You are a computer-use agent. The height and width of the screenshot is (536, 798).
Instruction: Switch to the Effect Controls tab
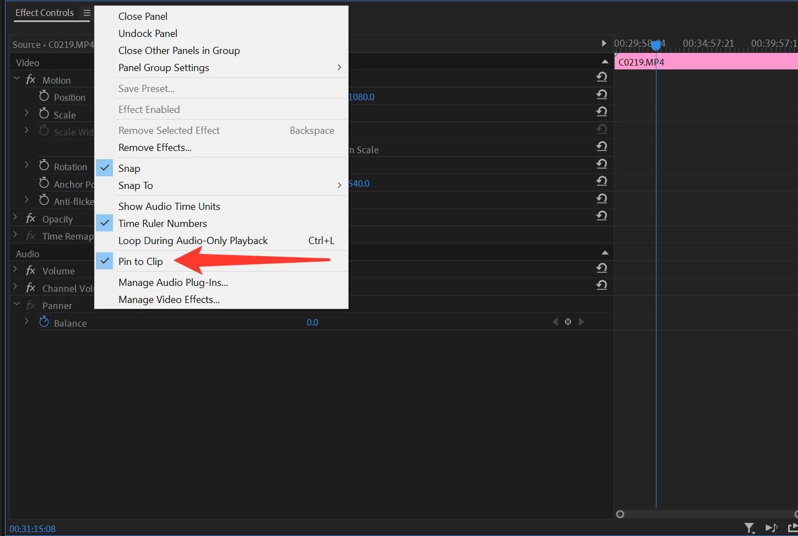(x=45, y=13)
